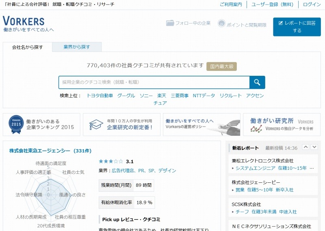Open リクルート top search link
This screenshot has width=325, height=231.
(x=230, y=96)
